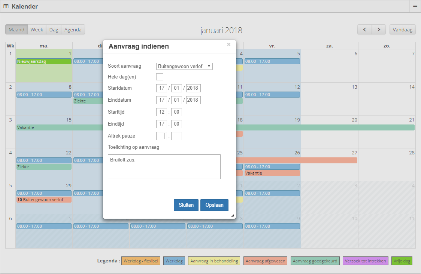Image resolution: width=421 pixels, height=274 pixels.
Task: Go to next month with right arrow
Action: 379,30
